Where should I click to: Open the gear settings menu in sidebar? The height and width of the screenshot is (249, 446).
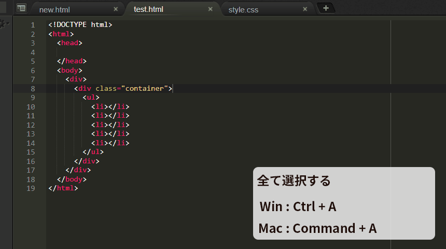coord(4,24)
